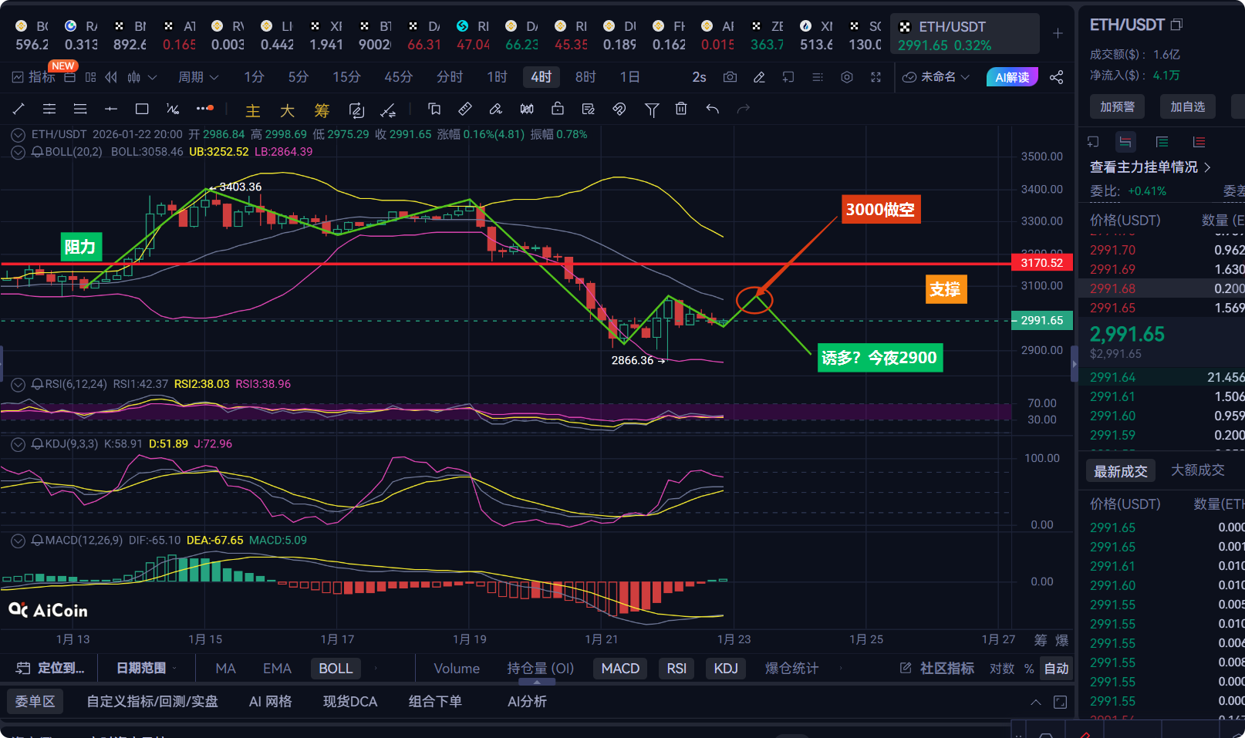Viewport: 1245px width, 738px height.
Task: Enter fullscreen chart mode
Action: 876,77
